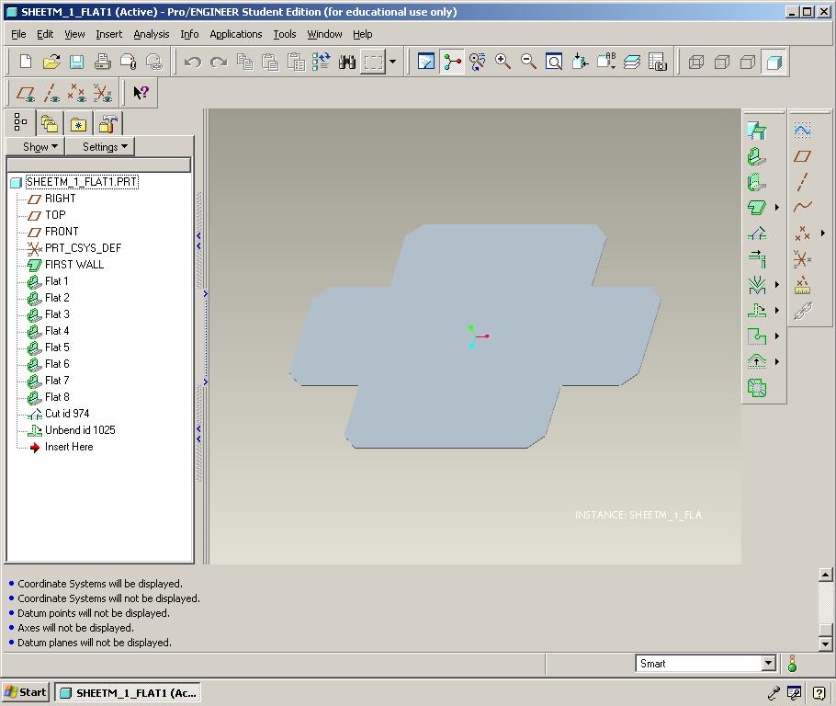Expand the Smart selection filter combo box

[769, 663]
